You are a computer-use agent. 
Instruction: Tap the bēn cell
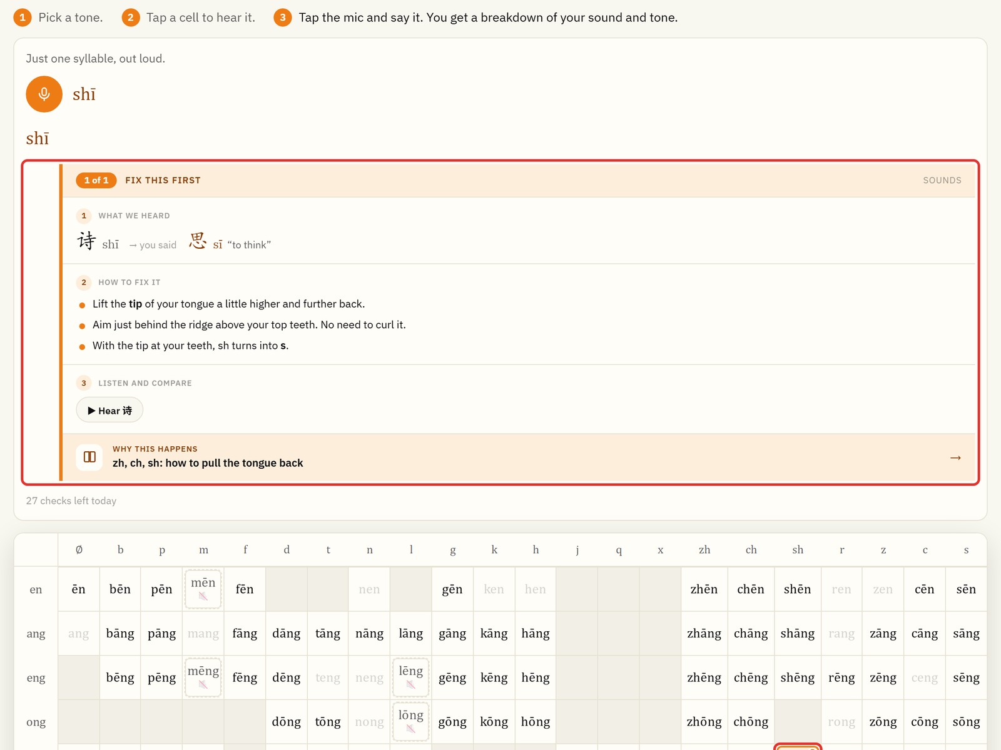click(x=120, y=589)
